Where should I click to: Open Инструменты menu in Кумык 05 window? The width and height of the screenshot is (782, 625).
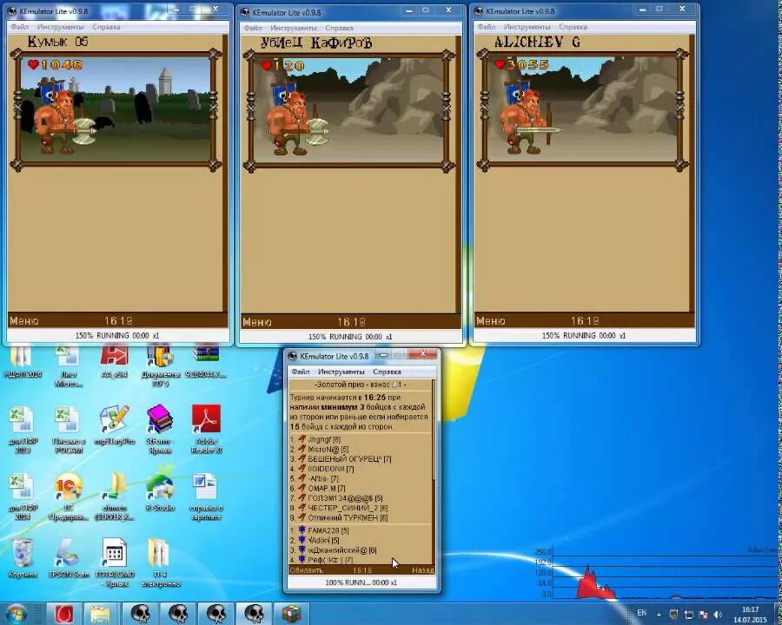click(60, 27)
